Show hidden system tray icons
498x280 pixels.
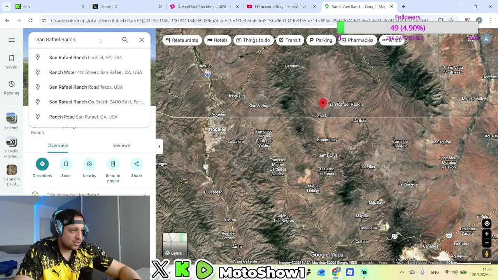pos(402,272)
